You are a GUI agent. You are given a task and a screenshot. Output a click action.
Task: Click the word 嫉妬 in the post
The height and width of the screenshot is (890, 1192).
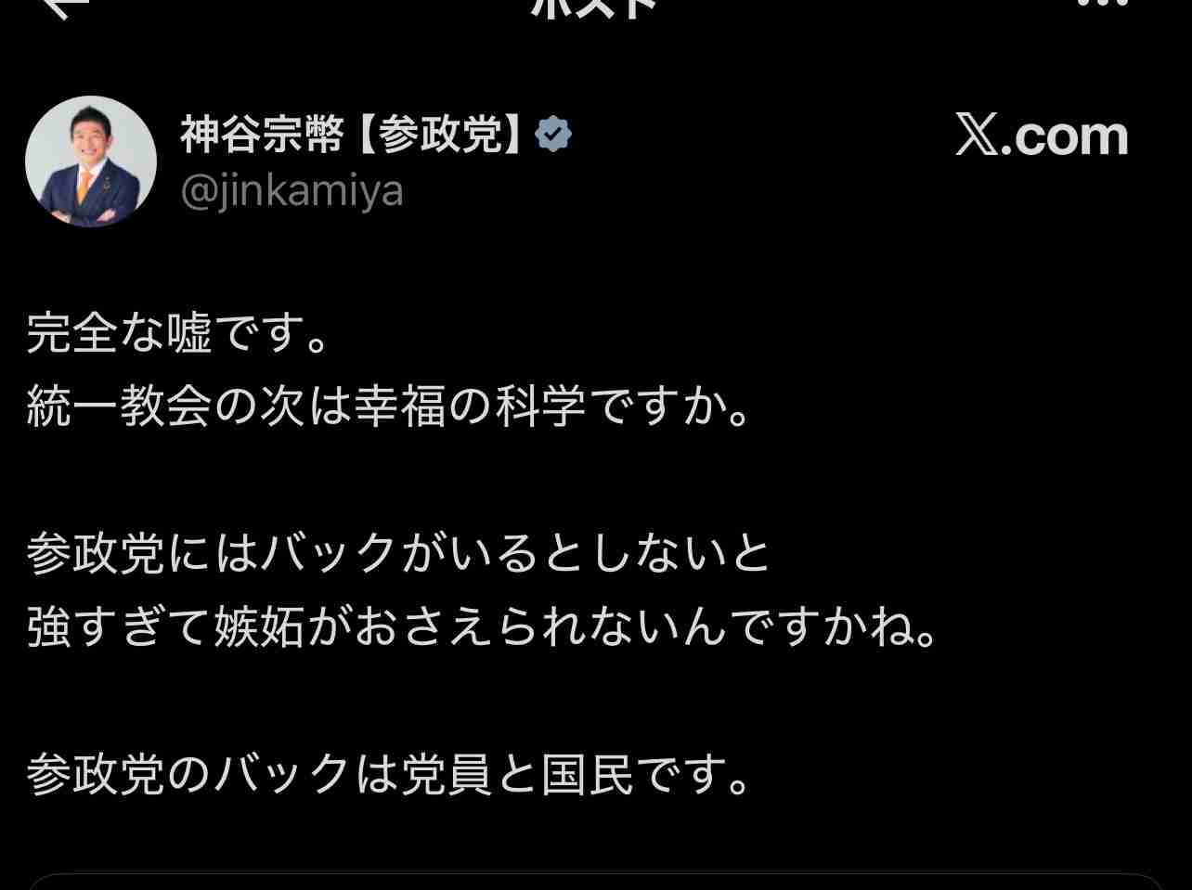259,627
